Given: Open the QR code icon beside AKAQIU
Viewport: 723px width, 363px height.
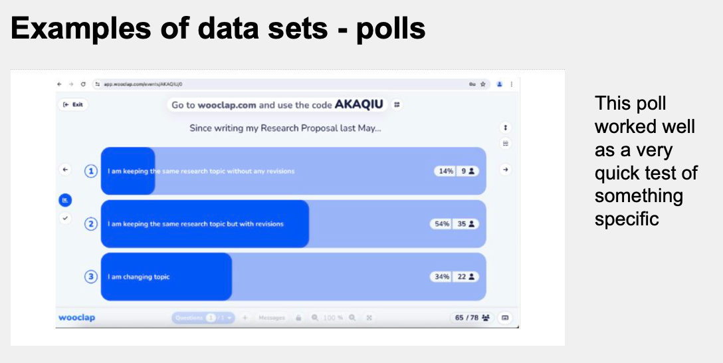Looking at the screenshot, I should click(x=397, y=104).
